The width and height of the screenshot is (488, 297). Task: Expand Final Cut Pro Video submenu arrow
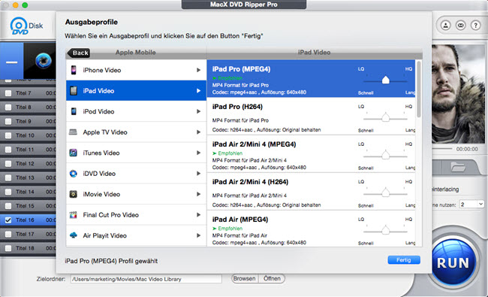[x=198, y=215]
